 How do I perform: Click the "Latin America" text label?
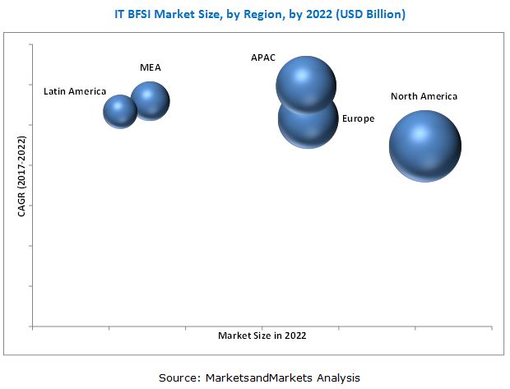(x=75, y=91)
